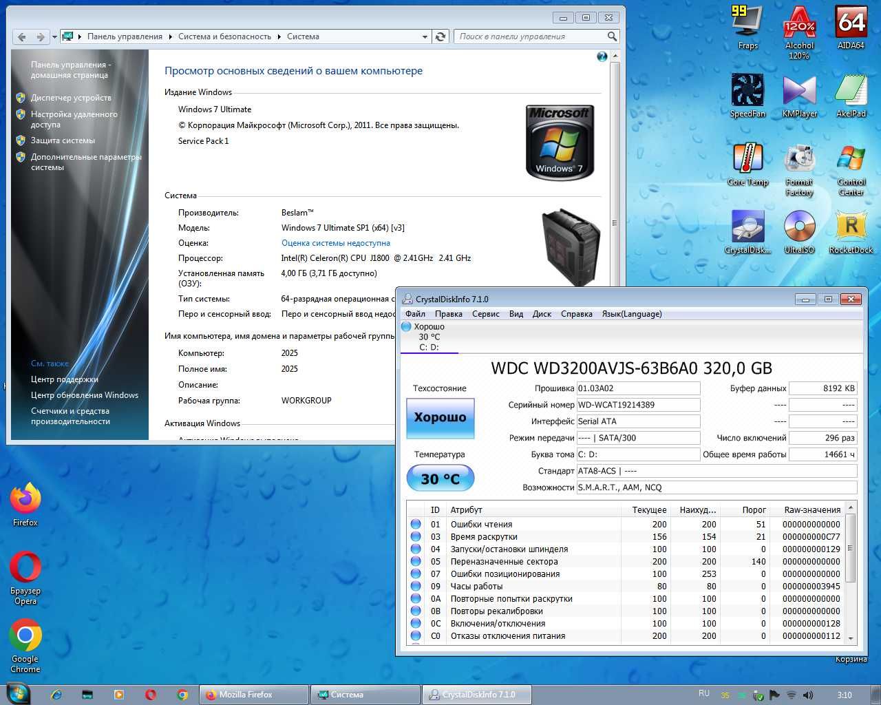Click the serial number field WD-WCAT19214389
This screenshot has width=881, height=705.
click(x=638, y=405)
